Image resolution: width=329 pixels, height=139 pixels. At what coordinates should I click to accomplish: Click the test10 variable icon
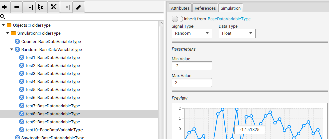coord(21,130)
